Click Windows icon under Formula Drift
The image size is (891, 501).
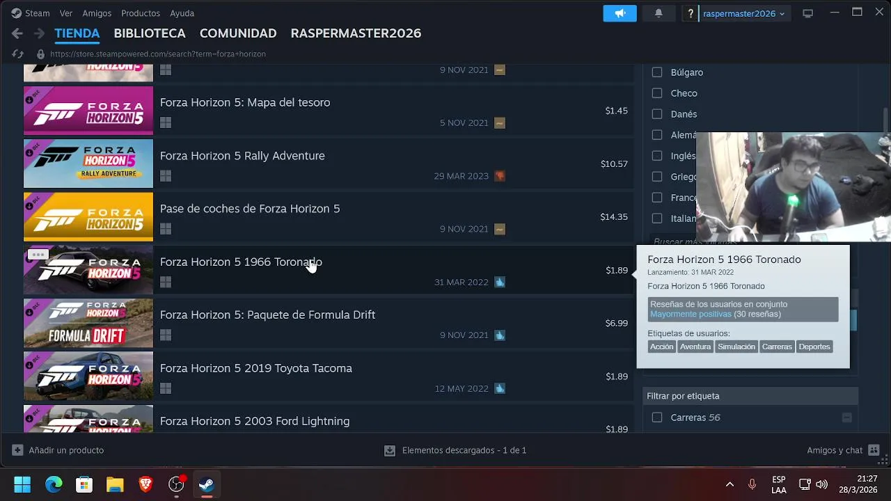[x=166, y=335]
